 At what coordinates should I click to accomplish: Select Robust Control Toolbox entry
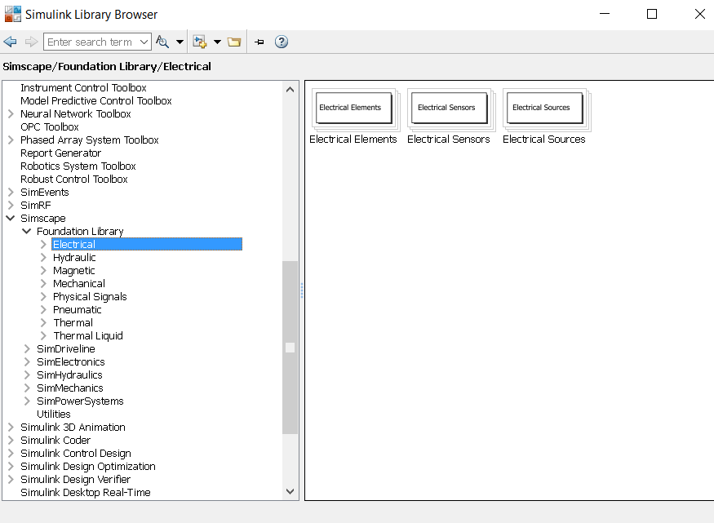point(74,180)
